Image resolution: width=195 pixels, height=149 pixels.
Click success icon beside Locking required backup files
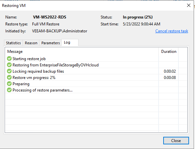pyautogui.click(x=9, y=71)
